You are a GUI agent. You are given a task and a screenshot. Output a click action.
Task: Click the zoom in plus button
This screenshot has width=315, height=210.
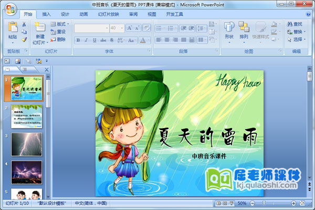[x=293, y=203]
